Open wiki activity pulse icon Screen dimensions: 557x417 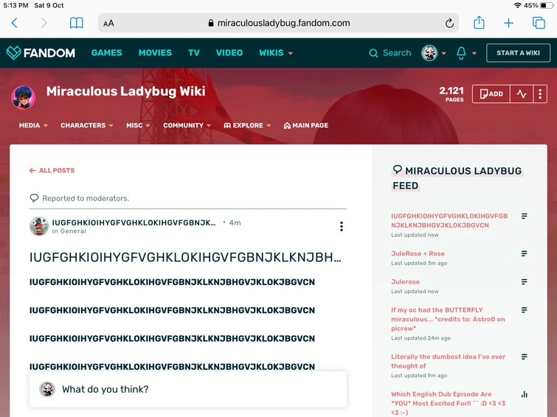[522, 94]
